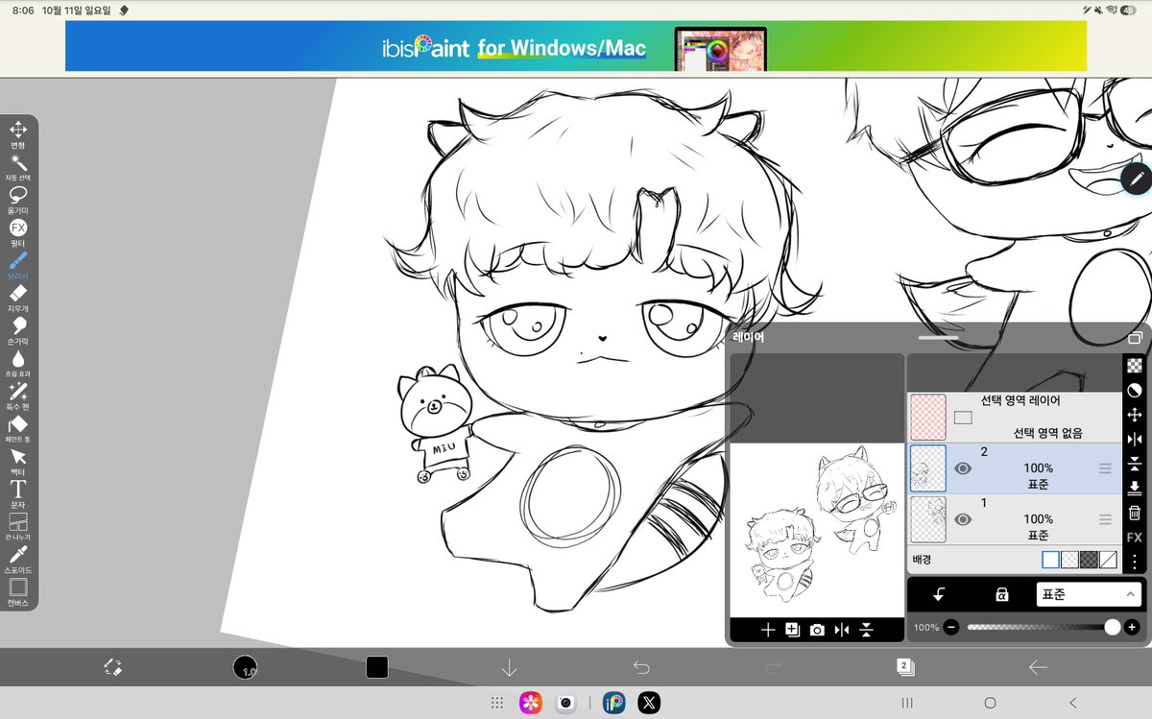Click the undo arrow
Image resolution: width=1152 pixels, height=719 pixels.
[641, 667]
